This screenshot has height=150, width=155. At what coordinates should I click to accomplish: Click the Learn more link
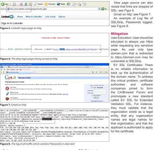[x=65, y=94]
